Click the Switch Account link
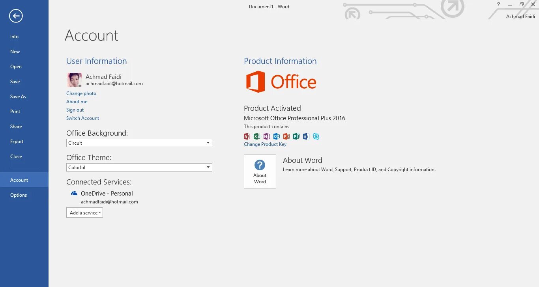 click(82, 118)
